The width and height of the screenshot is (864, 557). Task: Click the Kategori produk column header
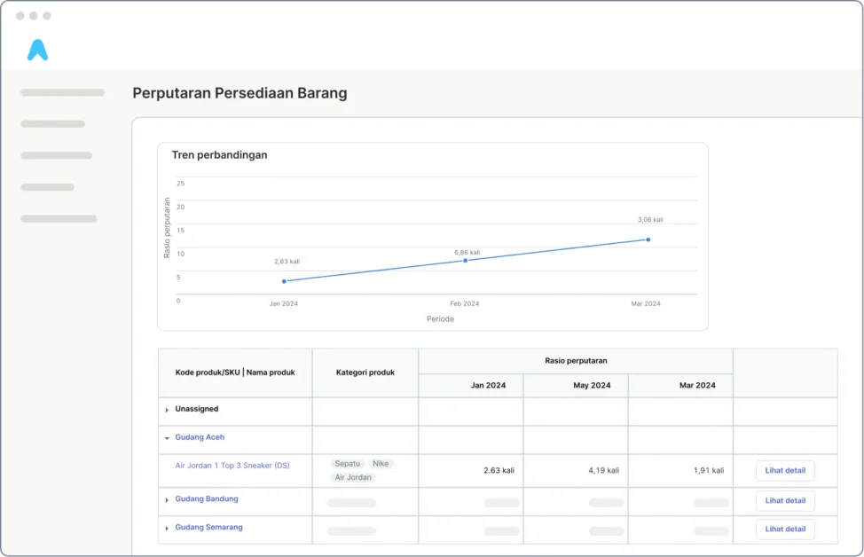pyautogui.click(x=365, y=373)
